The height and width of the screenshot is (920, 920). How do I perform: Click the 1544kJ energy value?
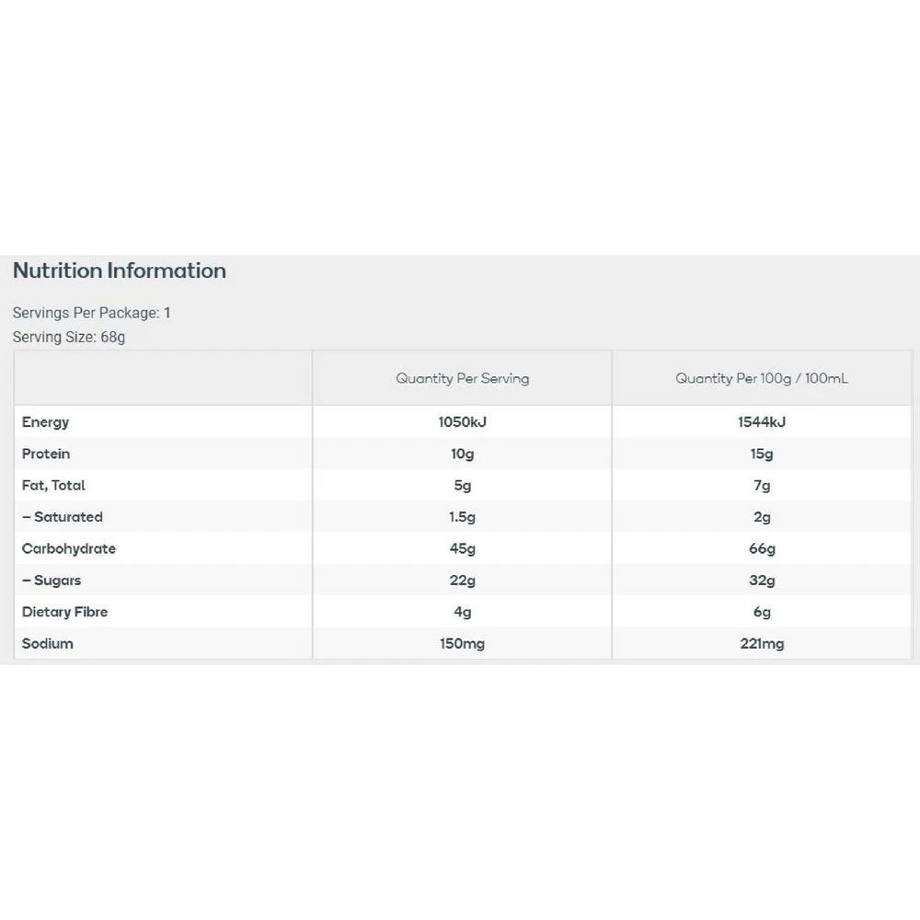pos(762,422)
